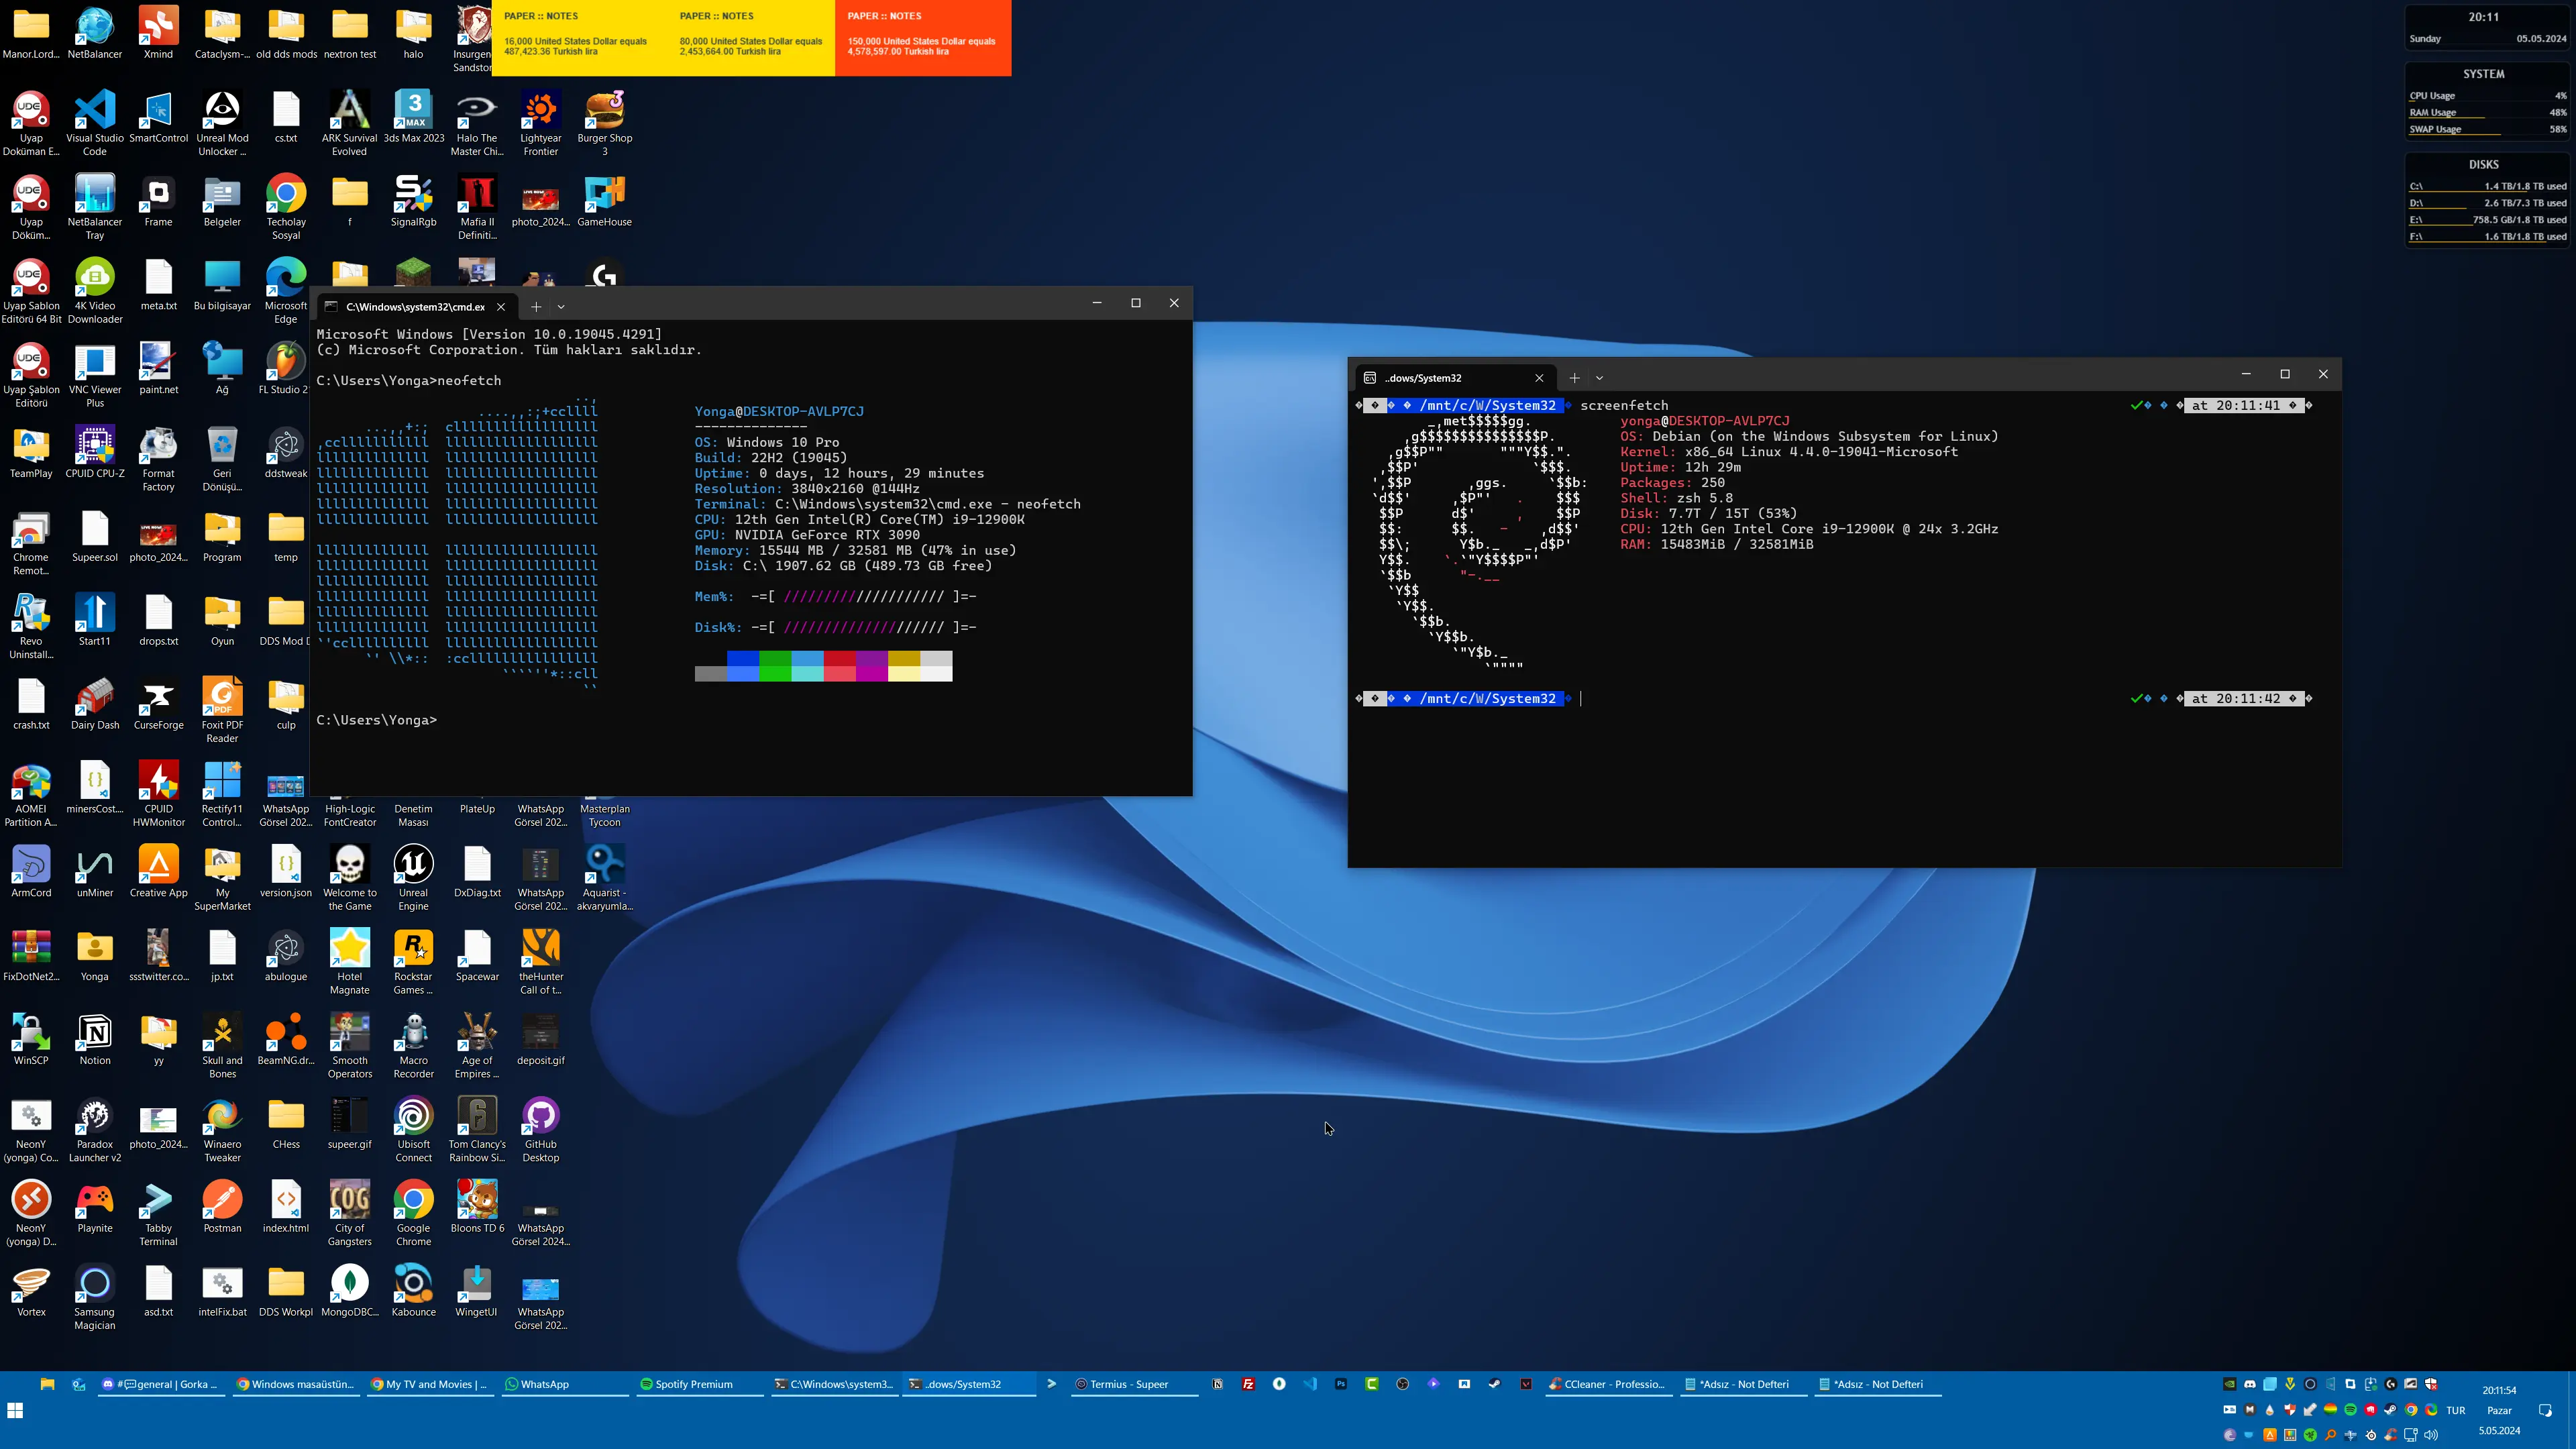
Task: Select the WinSCP desktop icon
Action: (31, 1039)
